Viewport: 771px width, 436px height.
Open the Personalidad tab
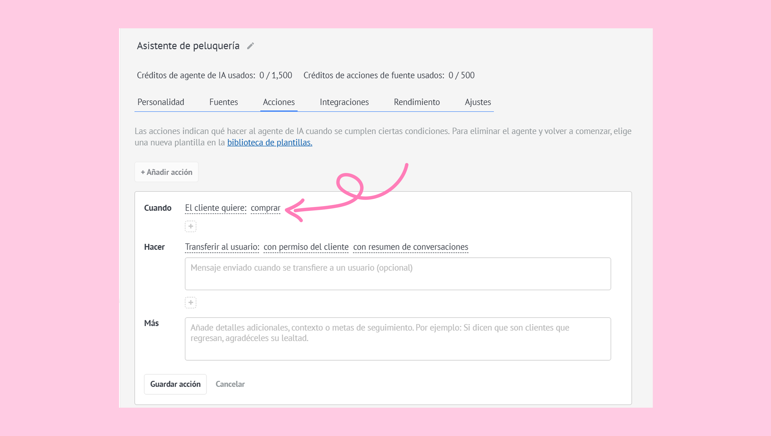161,102
